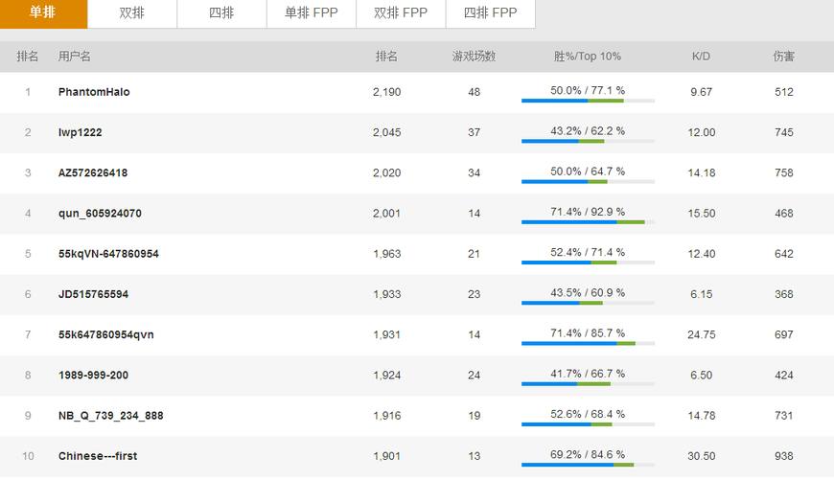Sort by the K/D column header
The height and width of the screenshot is (480, 834).
(701, 57)
